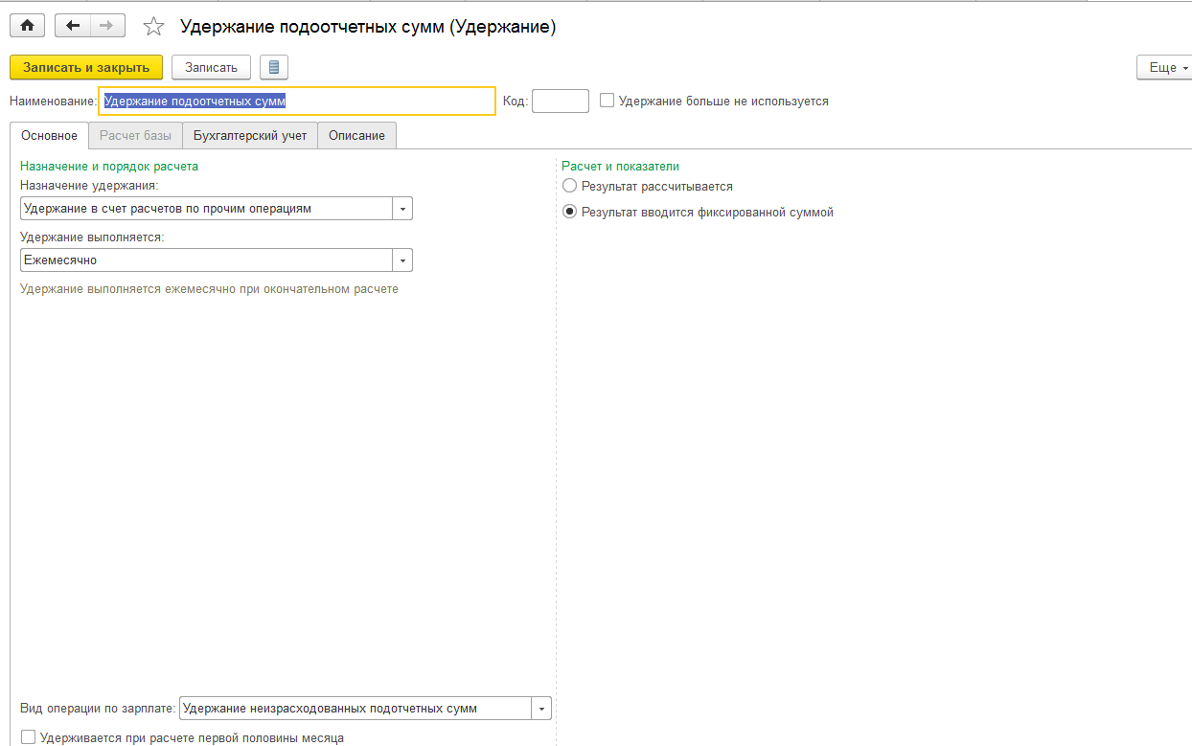
Task: Click the Записать button
Action: click(x=211, y=67)
